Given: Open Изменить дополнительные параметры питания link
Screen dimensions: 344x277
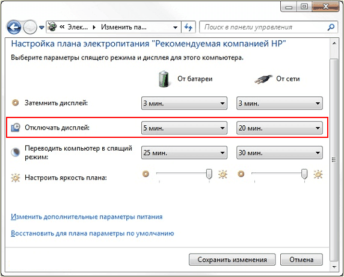Looking at the screenshot, I should point(87,217).
